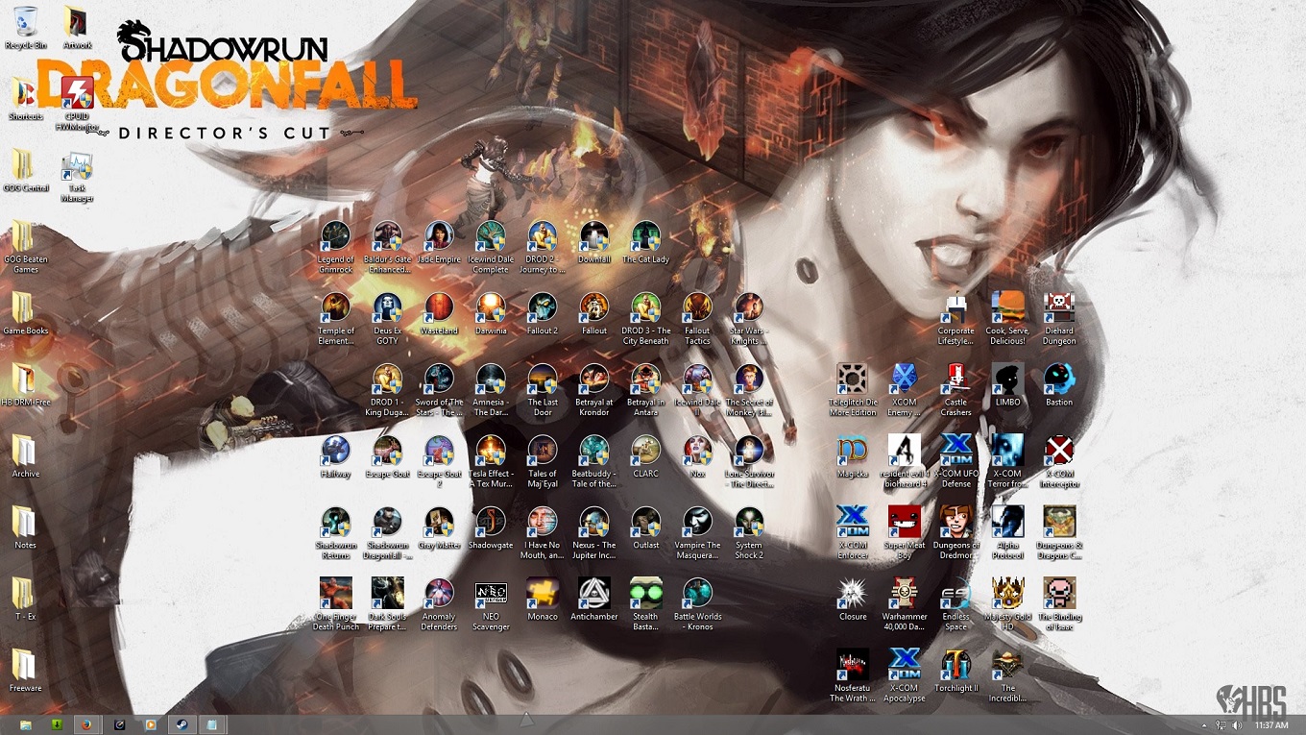Open the Freeware folder
This screenshot has height=735, width=1306.
[x=26, y=672]
